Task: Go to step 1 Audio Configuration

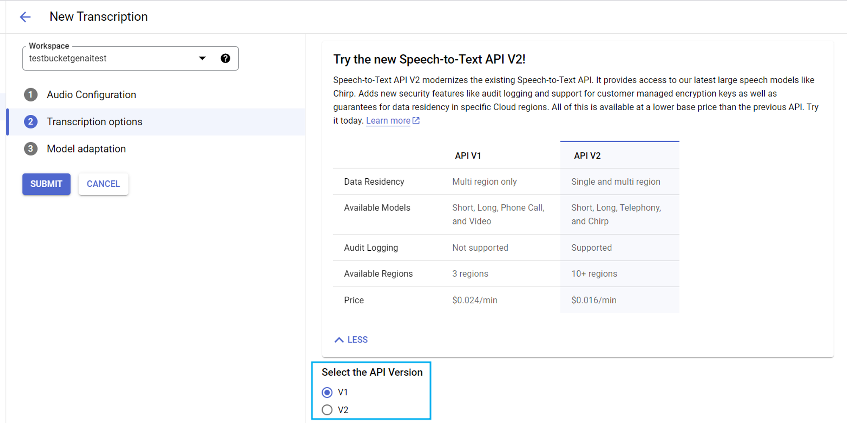Action: click(91, 95)
